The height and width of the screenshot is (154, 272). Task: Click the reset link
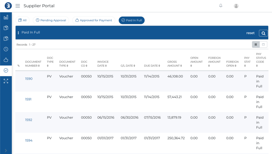coord(250,33)
